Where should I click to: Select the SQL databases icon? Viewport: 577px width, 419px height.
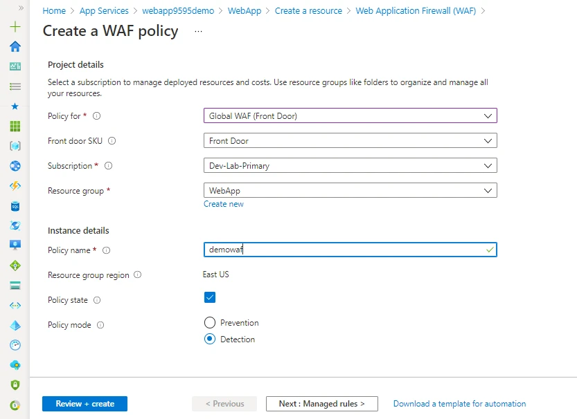click(15, 205)
